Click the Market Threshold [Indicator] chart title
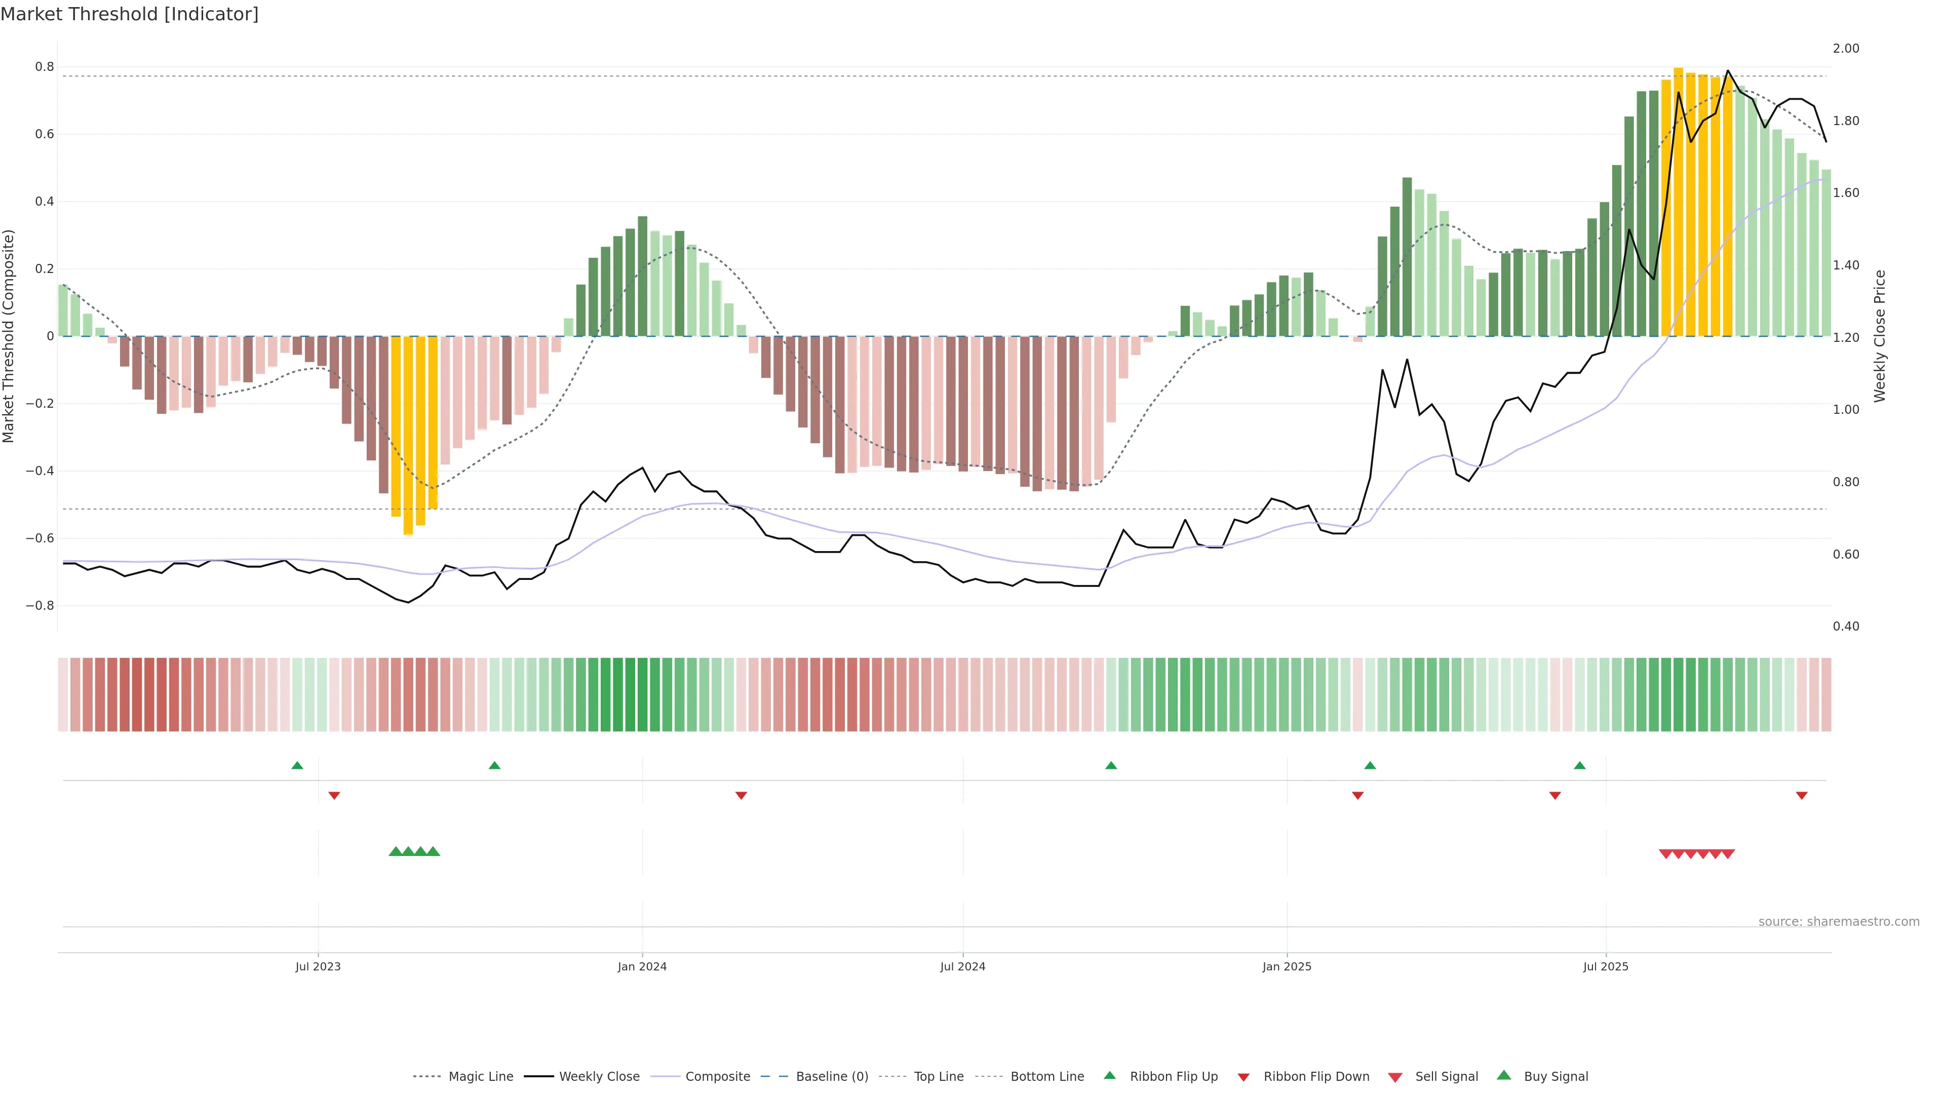1945x1094 pixels. coord(129,14)
